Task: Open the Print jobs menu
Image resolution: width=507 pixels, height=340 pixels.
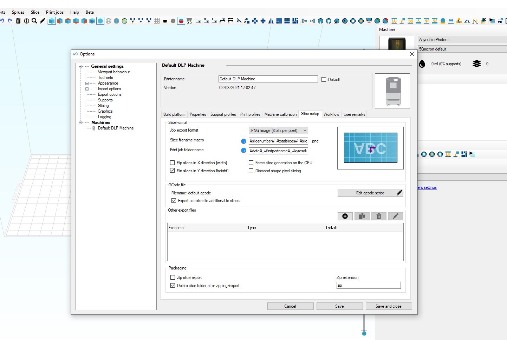Action: click(55, 12)
